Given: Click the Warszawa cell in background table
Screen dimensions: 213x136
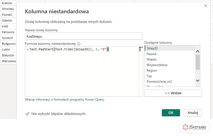Looking at the screenshot, I should pyautogui.click(x=9, y=61).
